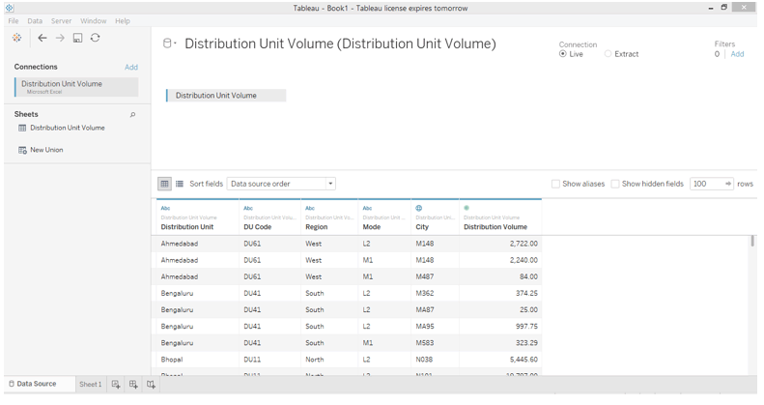The image size is (764, 405).
Task: Click the Bhopal distribution unit cell
Action: click(198, 360)
